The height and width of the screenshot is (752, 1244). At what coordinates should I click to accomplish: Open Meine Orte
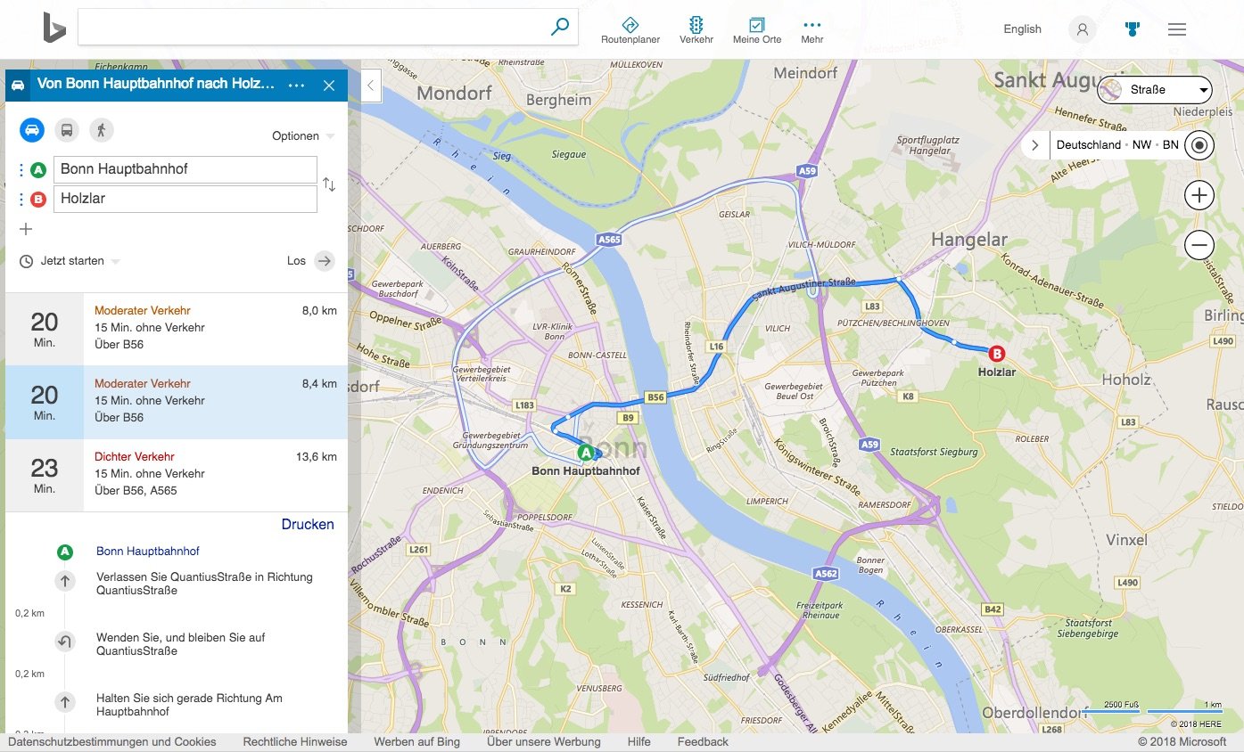click(757, 30)
